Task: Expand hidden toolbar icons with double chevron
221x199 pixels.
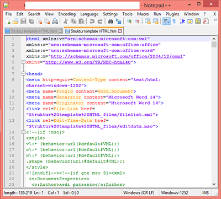Action: [215, 20]
